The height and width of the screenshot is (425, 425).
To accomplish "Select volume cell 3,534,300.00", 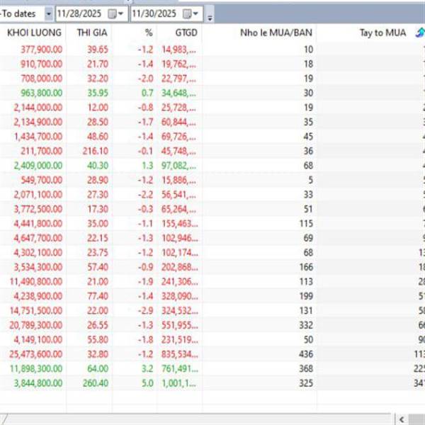I will point(38,267).
